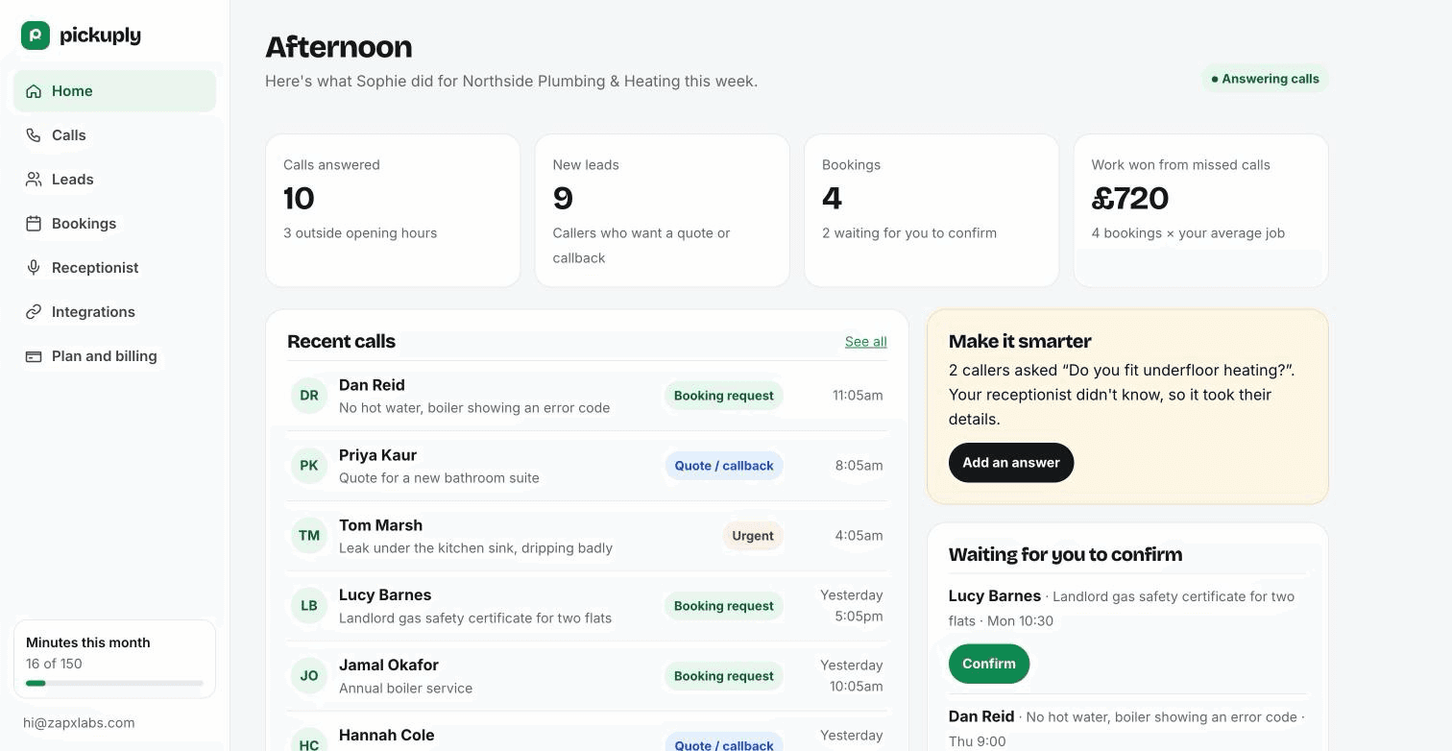The width and height of the screenshot is (1452, 751).
Task: Click "16 of 150" minutes usage text
Action: tap(54, 664)
